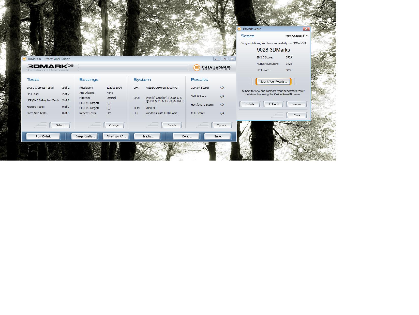Click the 3DMark Score window title icon
Screen dimensions: 419x315
pyautogui.click(x=239, y=29)
